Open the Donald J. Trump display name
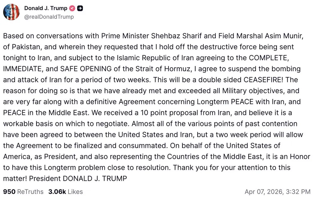This screenshot has height=200, width=315. pos(46,9)
